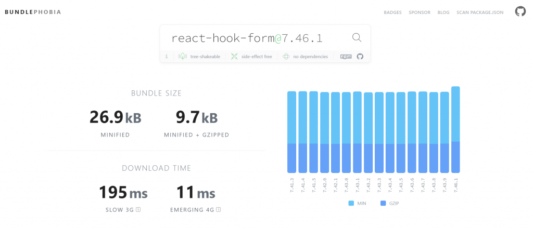Select the 7.41.5 version bar

(x=314, y=132)
